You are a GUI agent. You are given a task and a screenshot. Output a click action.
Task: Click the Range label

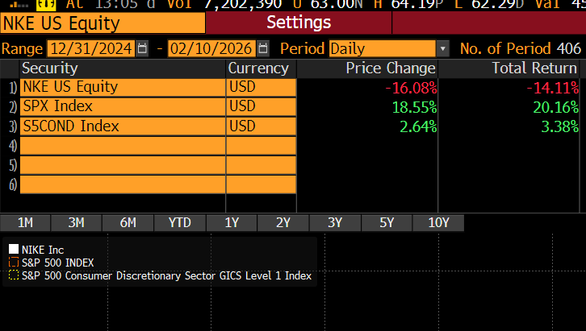[22, 49]
